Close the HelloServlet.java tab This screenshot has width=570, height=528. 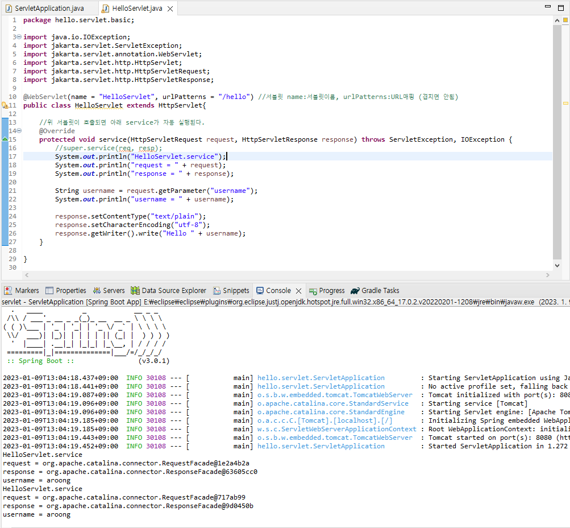click(170, 9)
